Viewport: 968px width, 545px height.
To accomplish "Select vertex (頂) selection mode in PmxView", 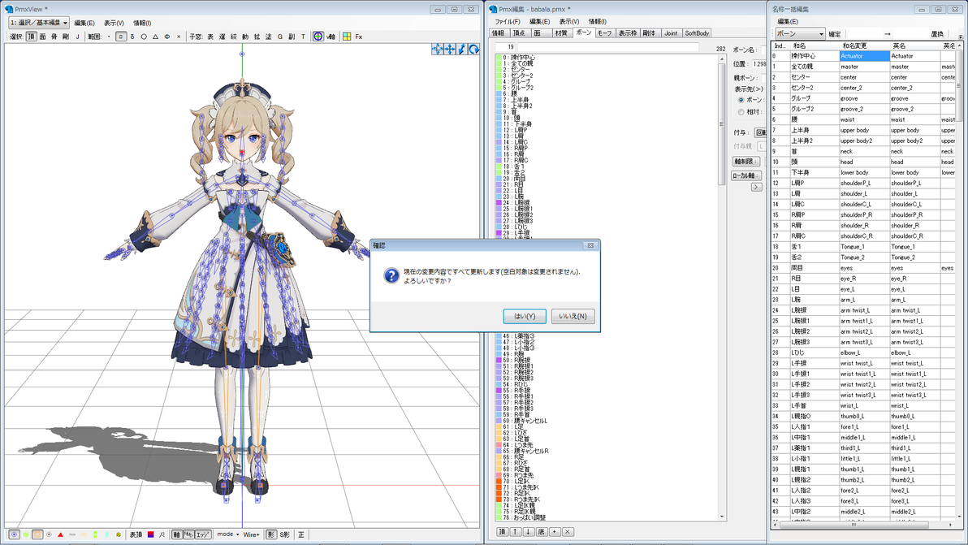I will [x=31, y=37].
